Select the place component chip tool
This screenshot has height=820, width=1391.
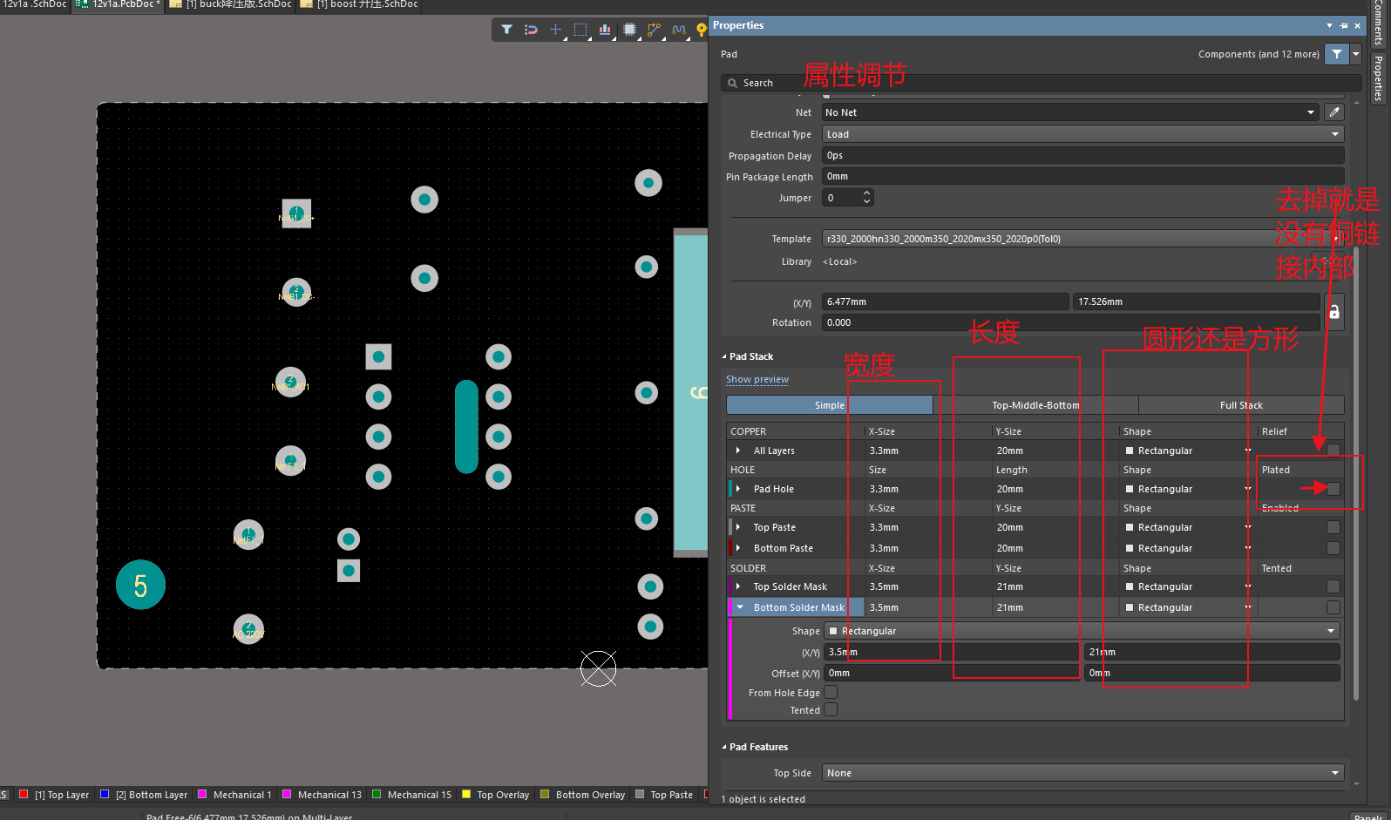pos(629,30)
